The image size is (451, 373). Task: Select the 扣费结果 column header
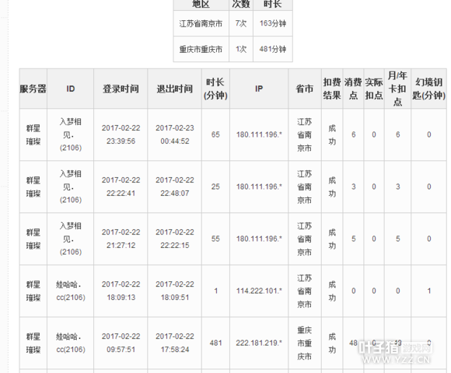[x=332, y=89]
